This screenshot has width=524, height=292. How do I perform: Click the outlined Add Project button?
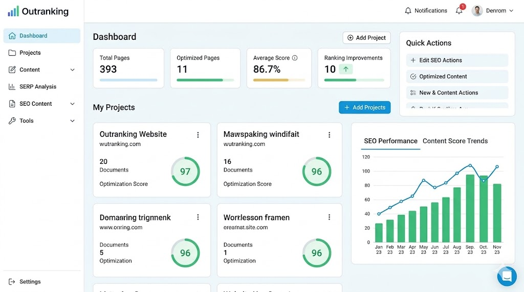[x=366, y=38]
